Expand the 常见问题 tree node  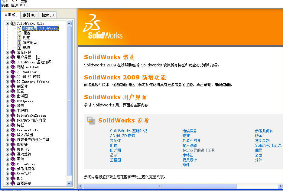7,52
